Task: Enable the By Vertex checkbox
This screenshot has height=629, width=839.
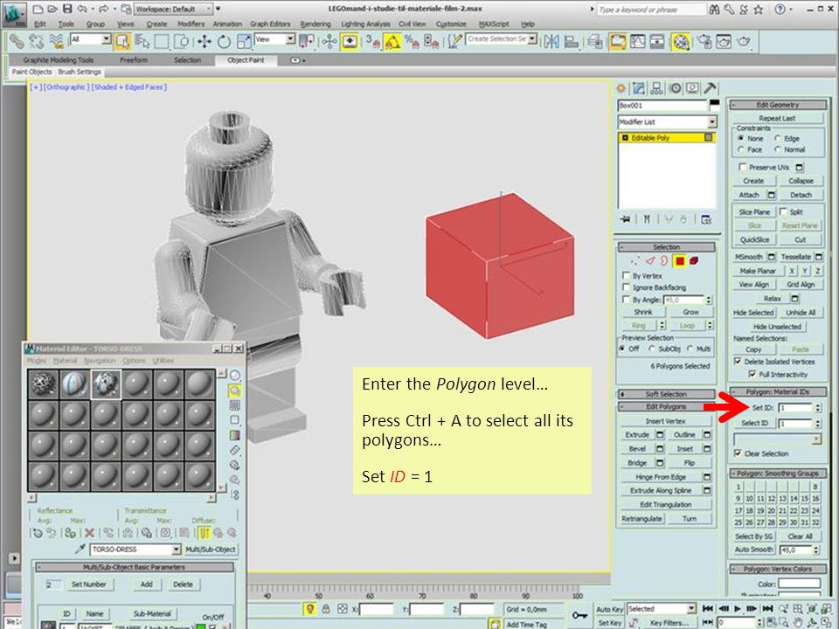Action: pyautogui.click(x=626, y=275)
